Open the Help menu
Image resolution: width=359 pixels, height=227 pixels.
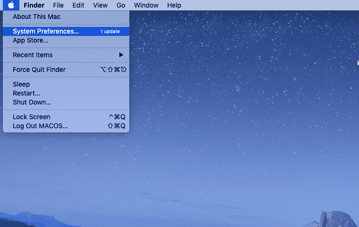tap(174, 5)
